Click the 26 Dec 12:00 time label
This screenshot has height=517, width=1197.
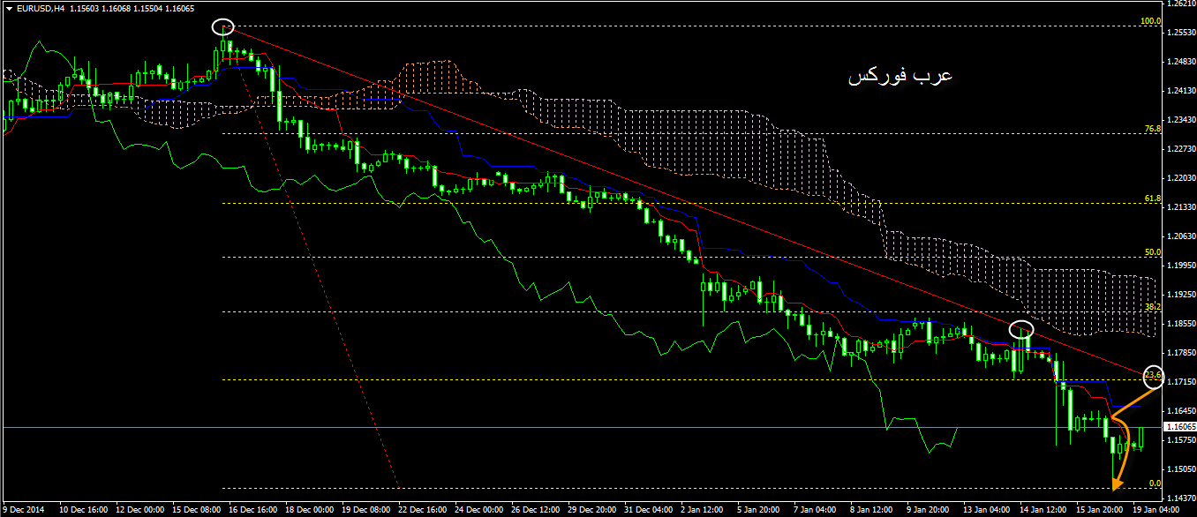pos(536,510)
